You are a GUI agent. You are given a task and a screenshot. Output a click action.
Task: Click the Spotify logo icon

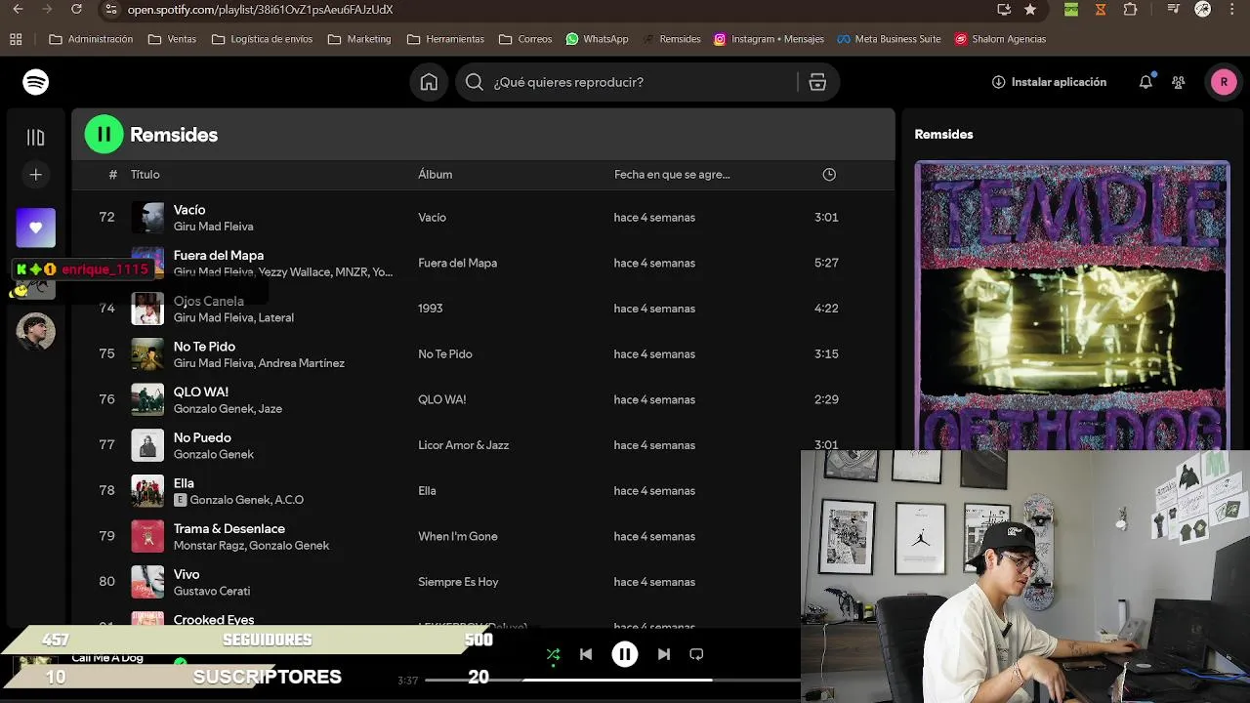click(36, 82)
